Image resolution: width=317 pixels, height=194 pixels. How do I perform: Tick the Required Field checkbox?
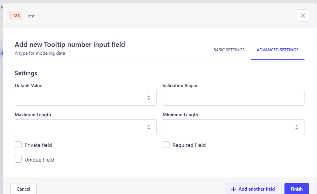pos(166,145)
